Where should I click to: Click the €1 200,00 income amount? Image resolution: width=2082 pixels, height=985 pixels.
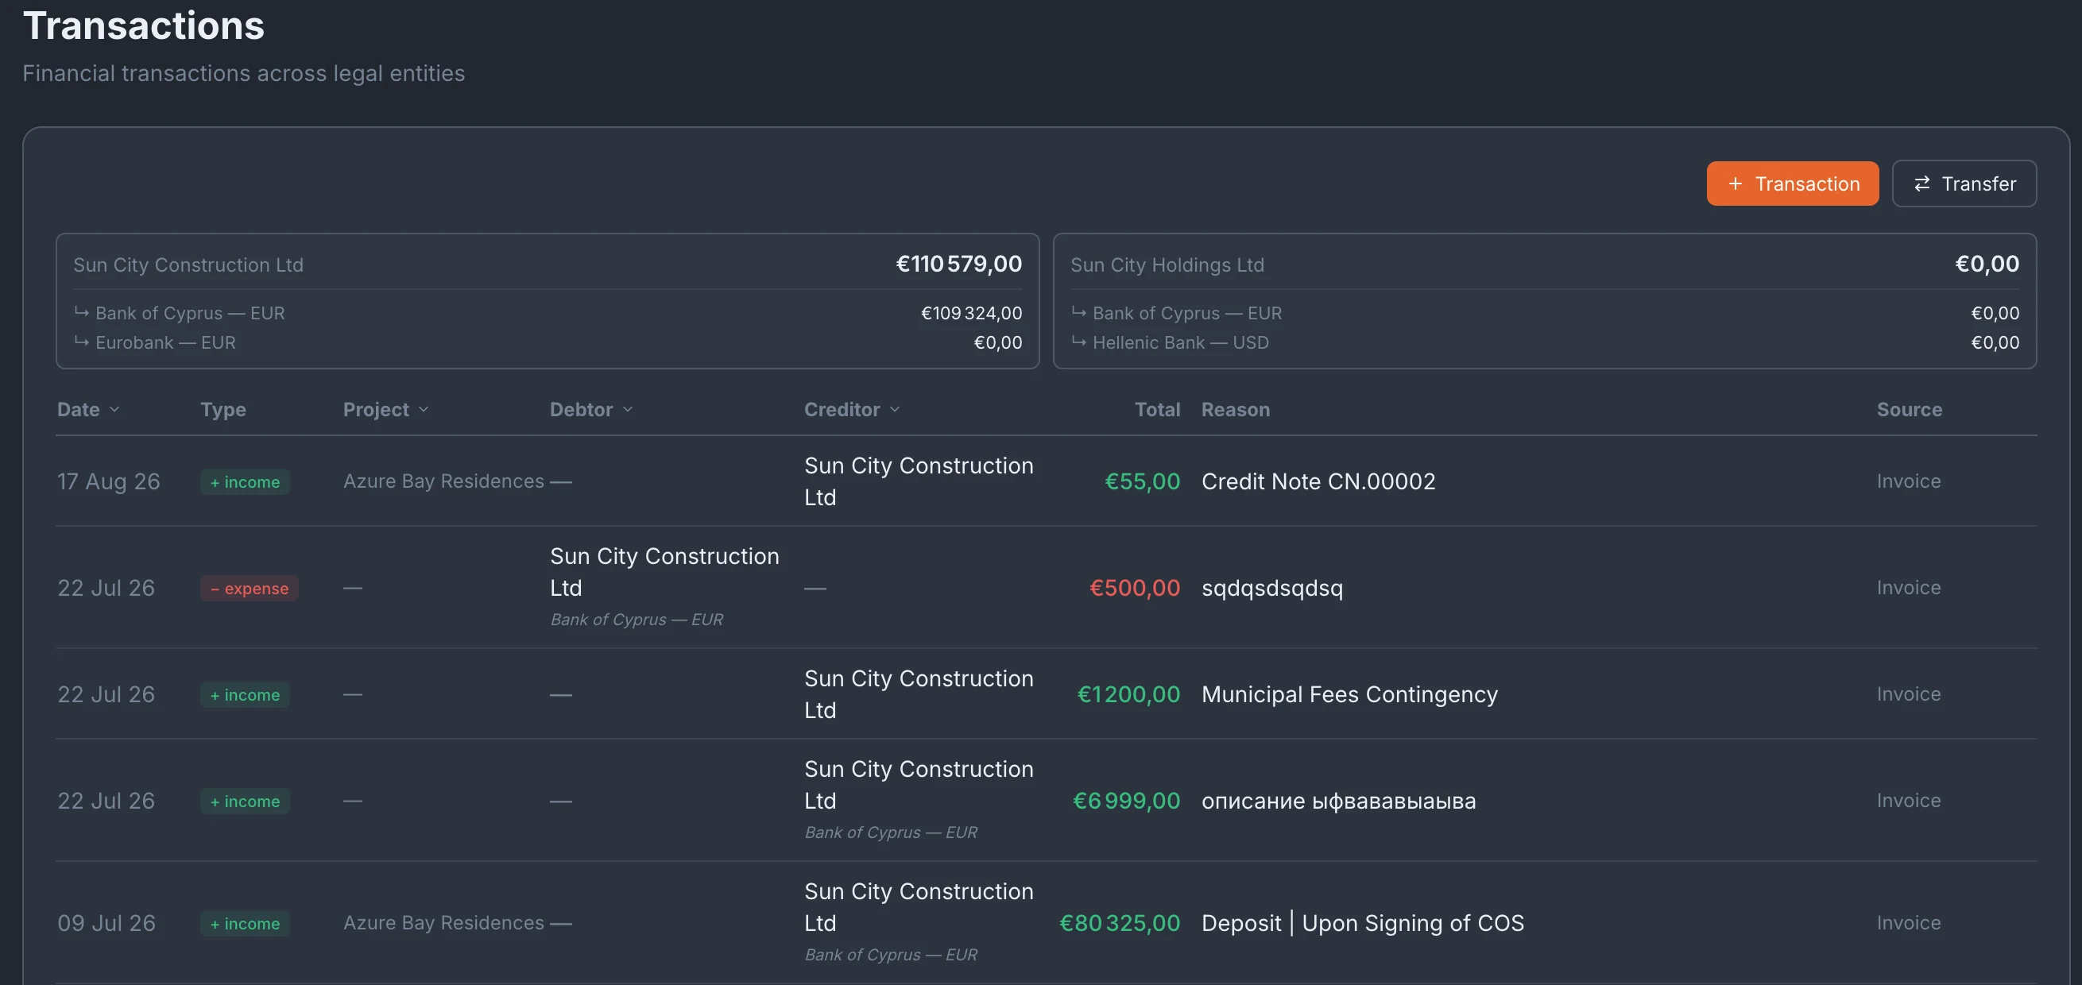(x=1128, y=694)
